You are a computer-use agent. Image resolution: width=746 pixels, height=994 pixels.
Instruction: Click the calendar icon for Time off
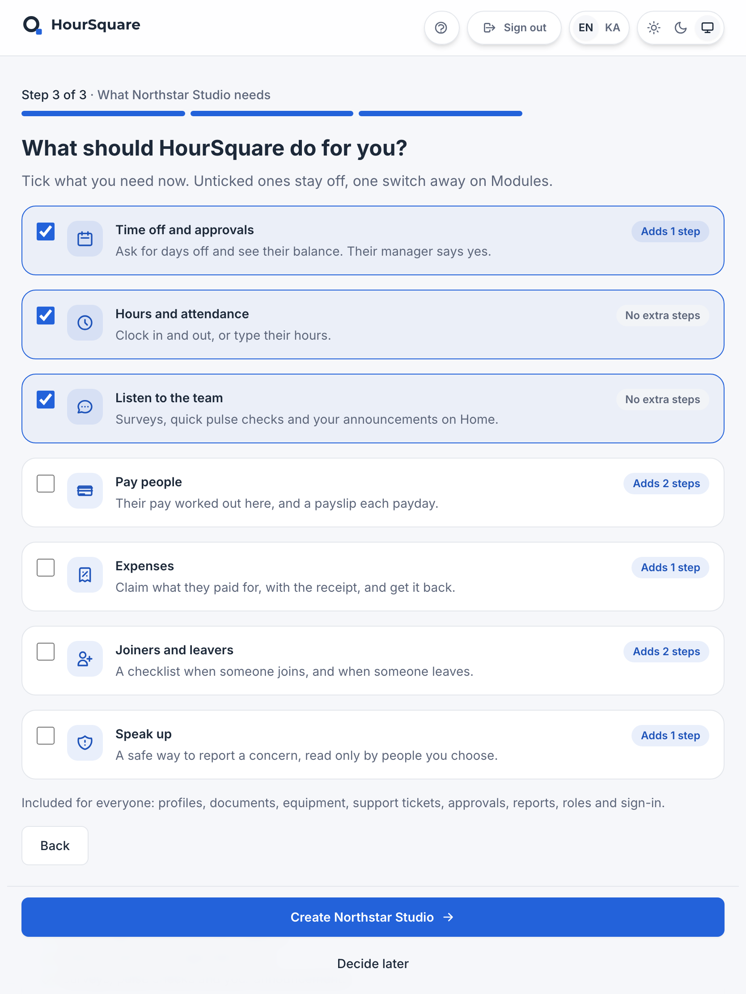pos(85,239)
